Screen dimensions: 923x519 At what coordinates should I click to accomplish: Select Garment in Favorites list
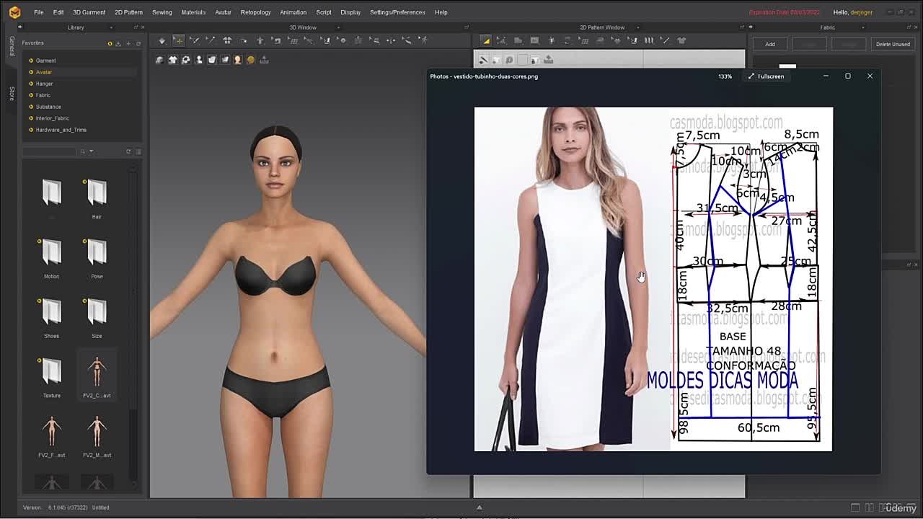pyautogui.click(x=45, y=61)
